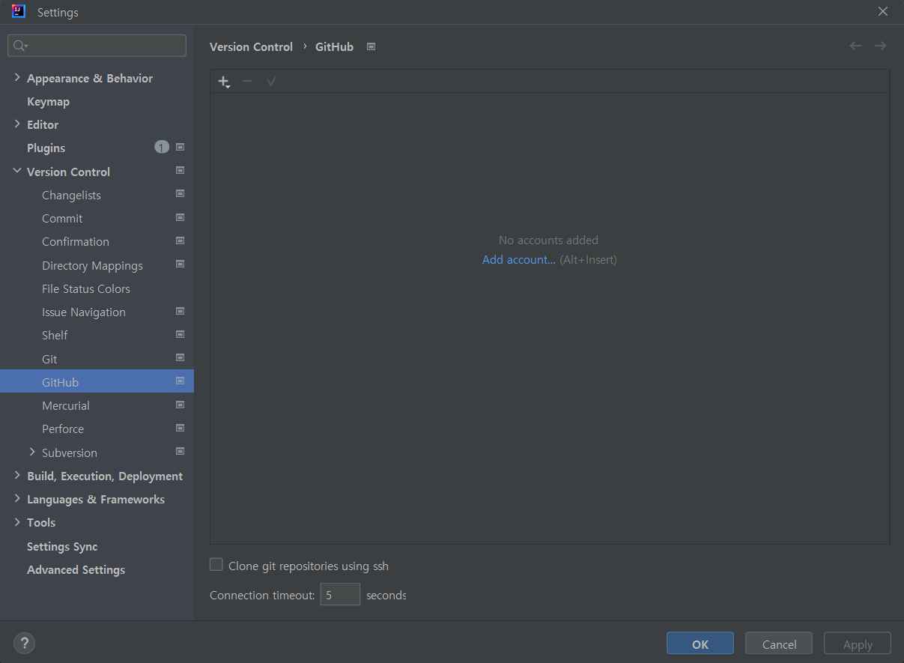Open Keymap settings page
This screenshot has width=904, height=663.
[x=48, y=101]
